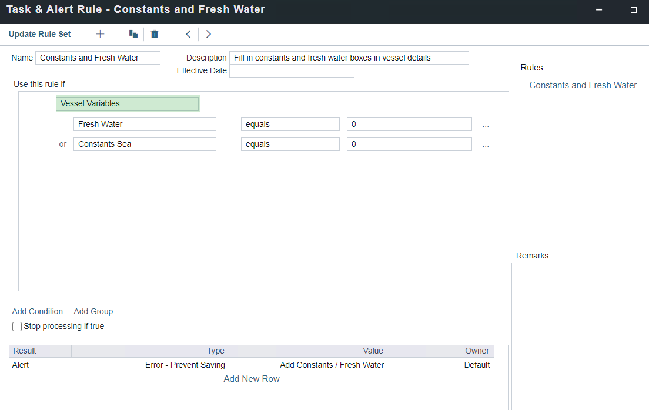Open ellipsis menu for Fresh Water condition
649x410 pixels.
click(x=485, y=125)
